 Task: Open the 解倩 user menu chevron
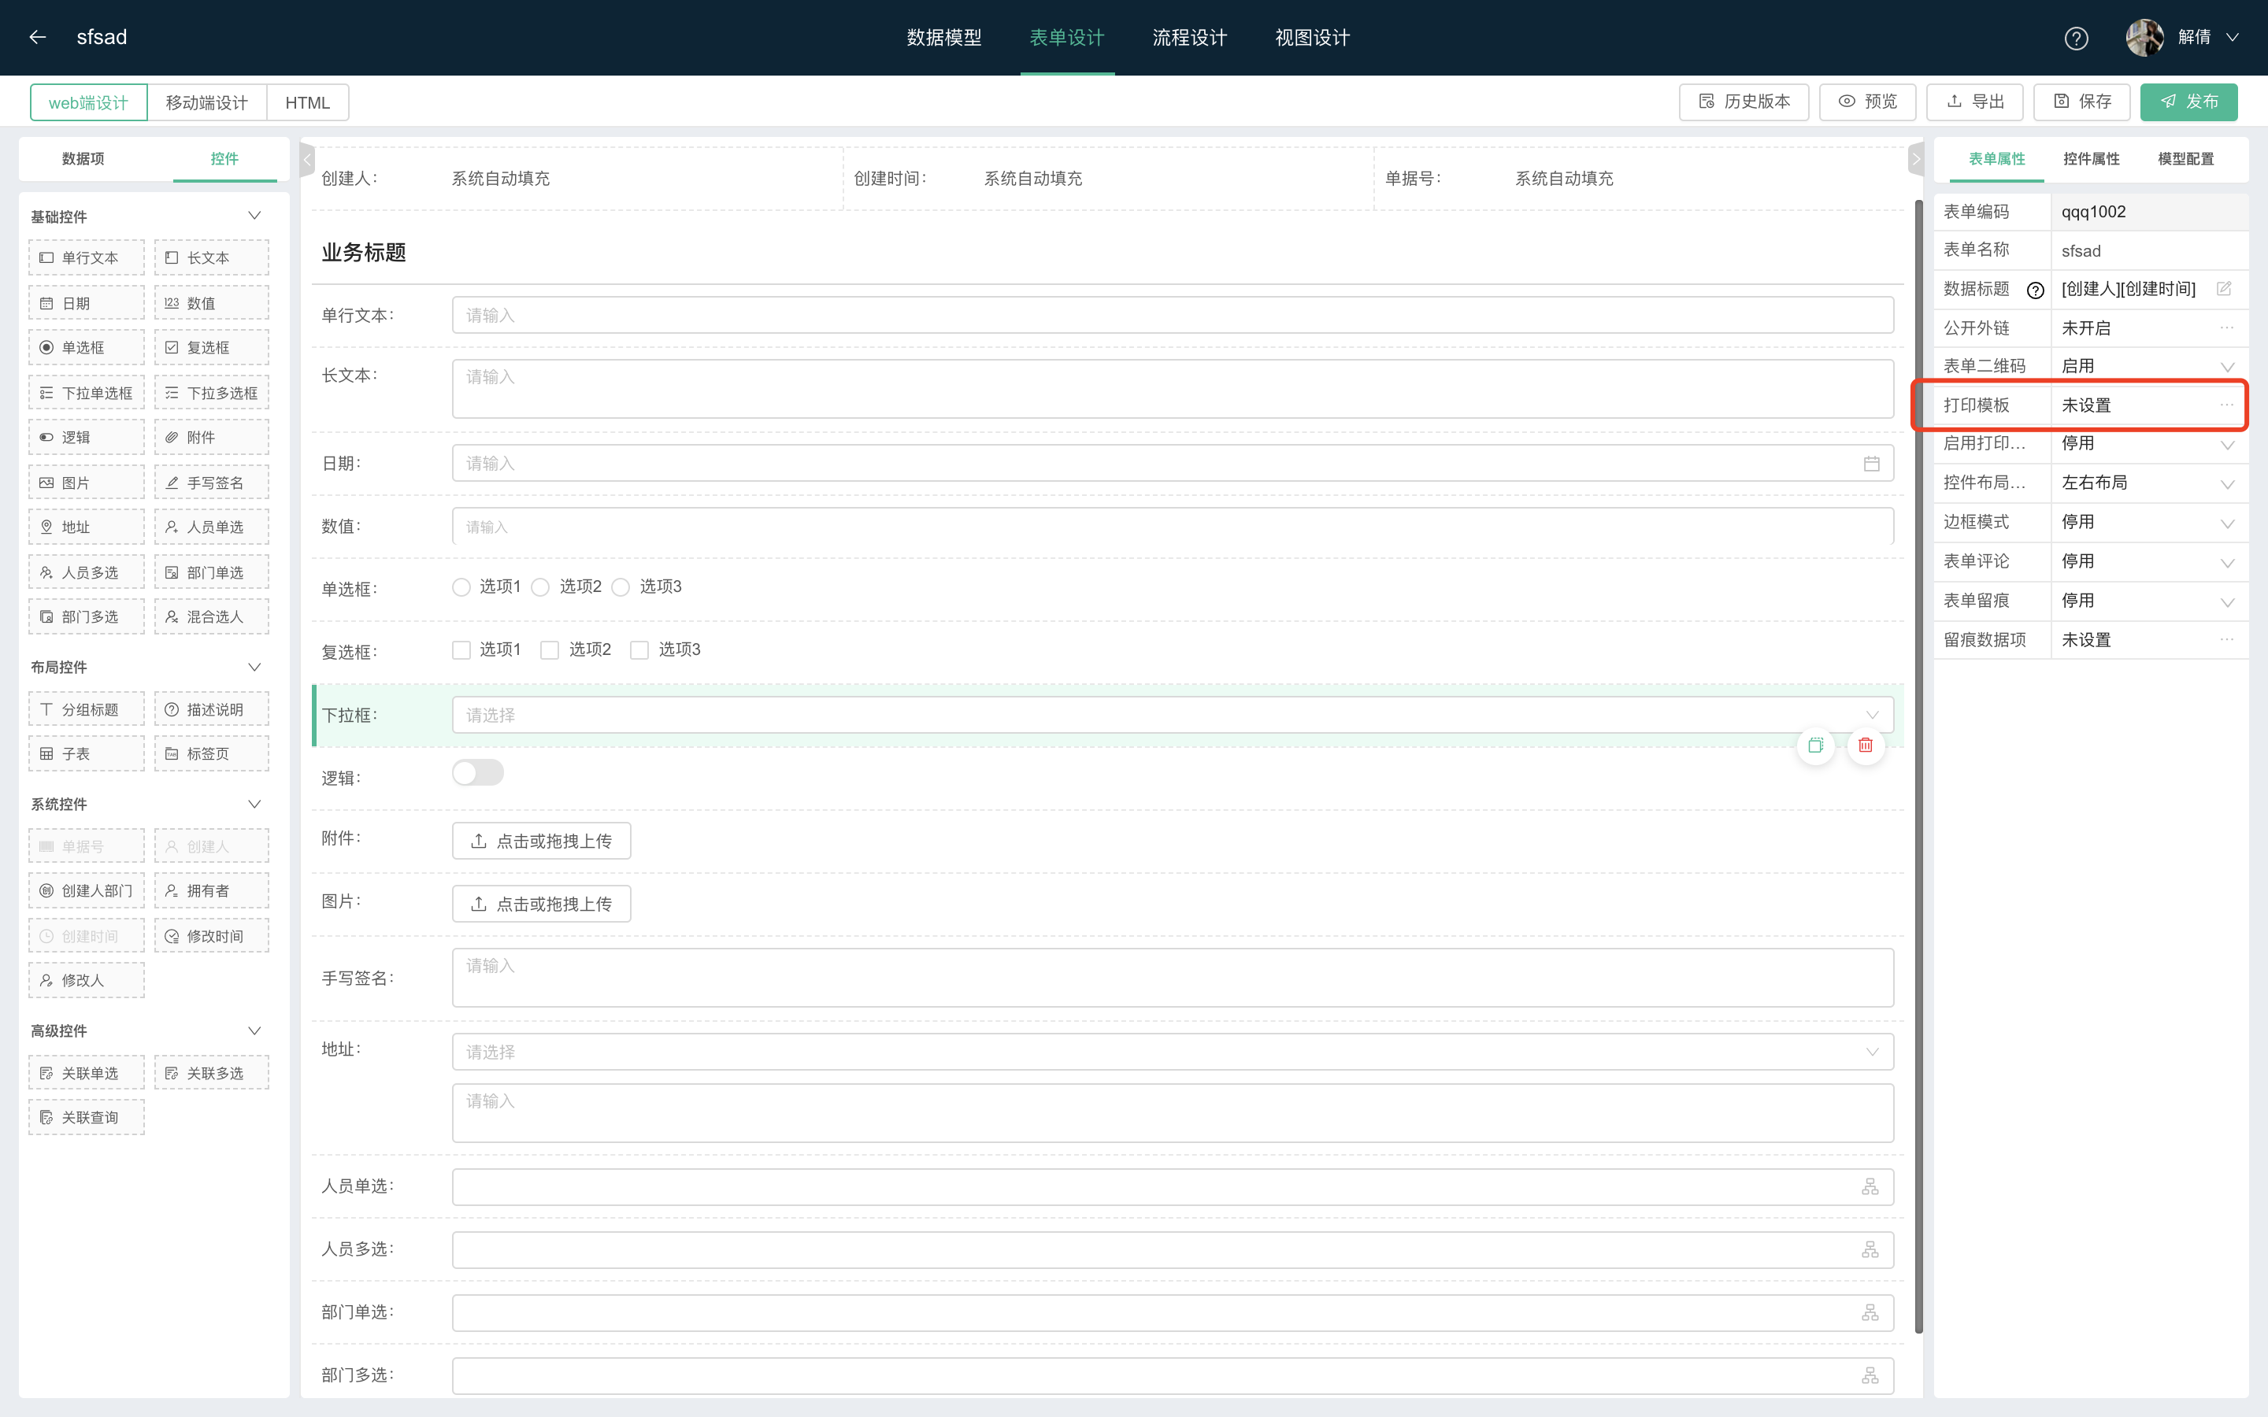[2233, 38]
